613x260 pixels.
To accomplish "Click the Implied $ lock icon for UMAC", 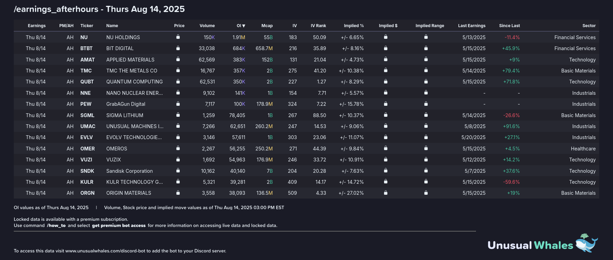I will (x=386, y=126).
